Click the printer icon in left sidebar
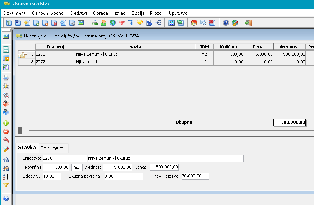The image size is (314, 205). coord(6,77)
